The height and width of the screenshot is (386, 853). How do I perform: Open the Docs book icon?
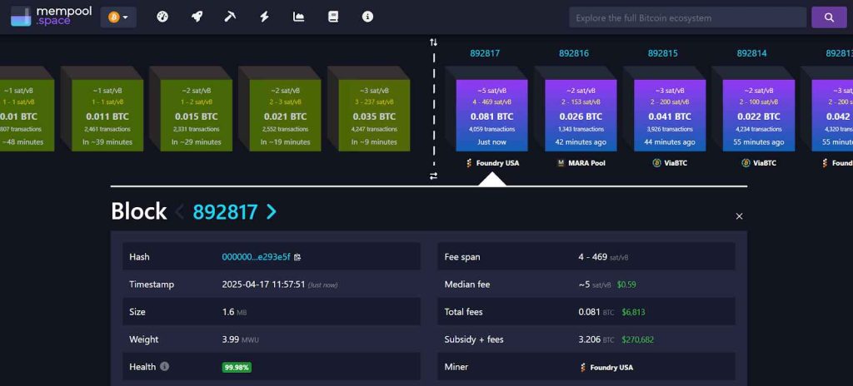[x=333, y=17]
